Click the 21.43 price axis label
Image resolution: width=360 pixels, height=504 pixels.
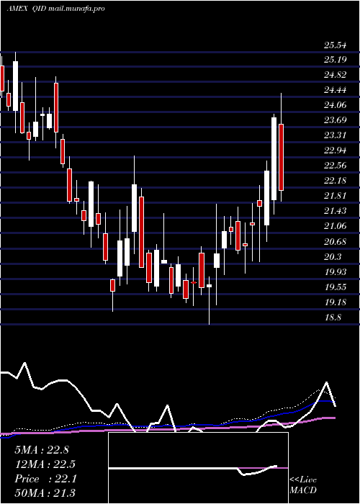click(x=335, y=211)
